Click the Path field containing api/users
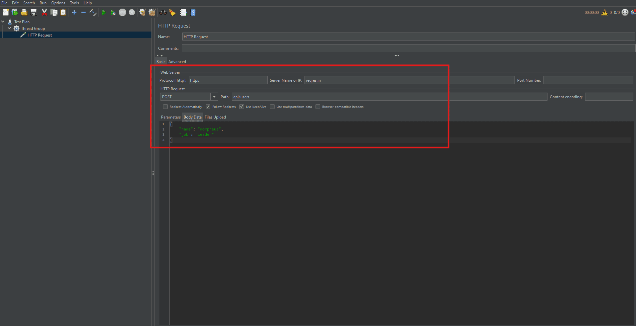 333,97
